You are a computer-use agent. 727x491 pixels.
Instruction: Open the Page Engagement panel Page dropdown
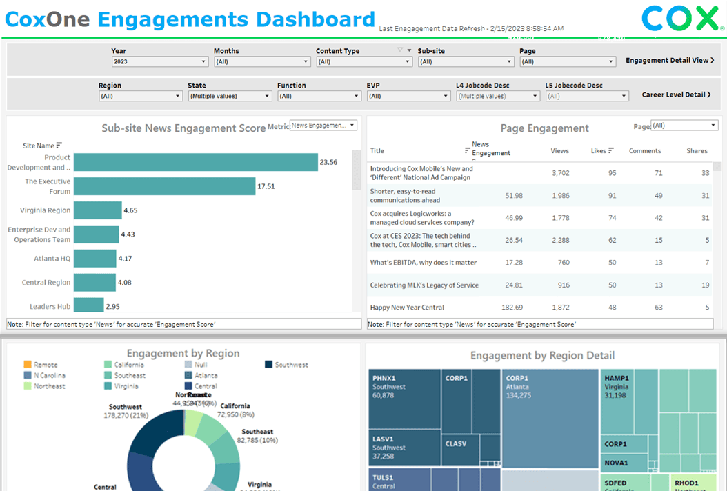(x=685, y=126)
